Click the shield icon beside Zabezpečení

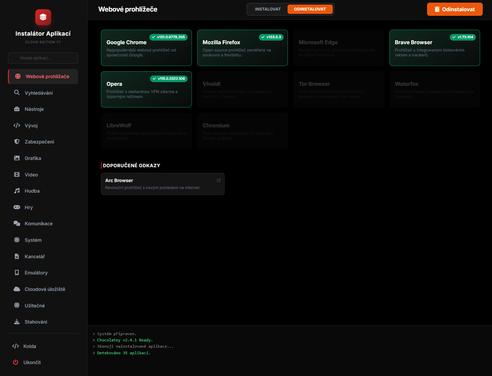[x=17, y=142]
